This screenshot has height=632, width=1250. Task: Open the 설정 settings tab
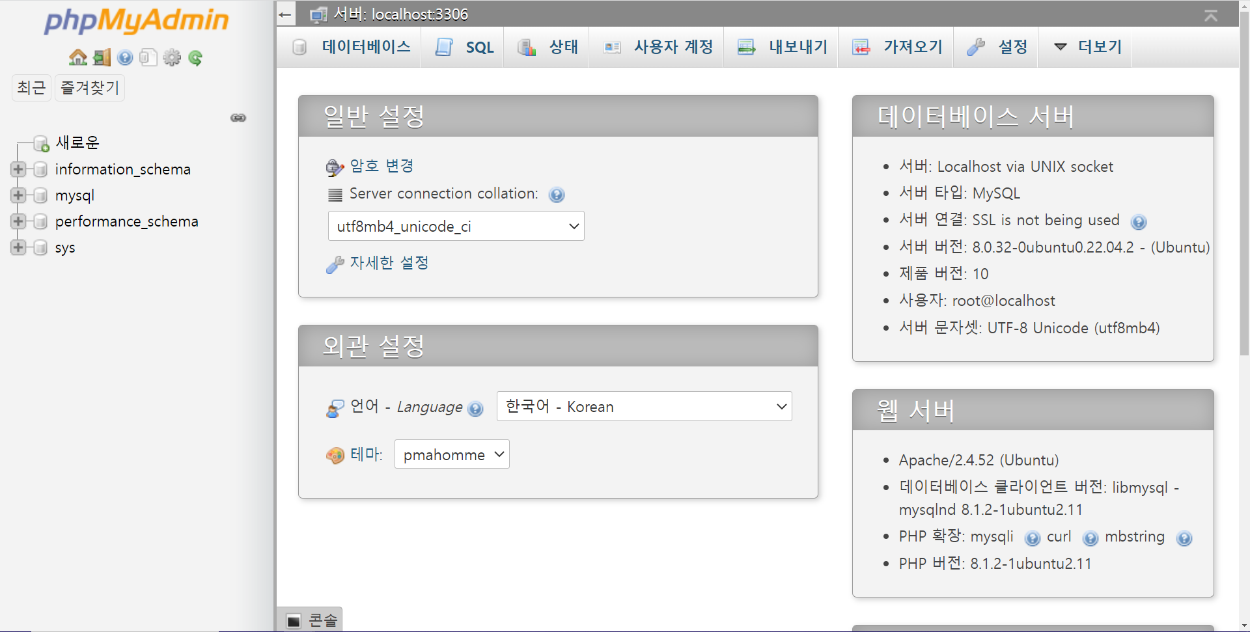click(x=997, y=47)
